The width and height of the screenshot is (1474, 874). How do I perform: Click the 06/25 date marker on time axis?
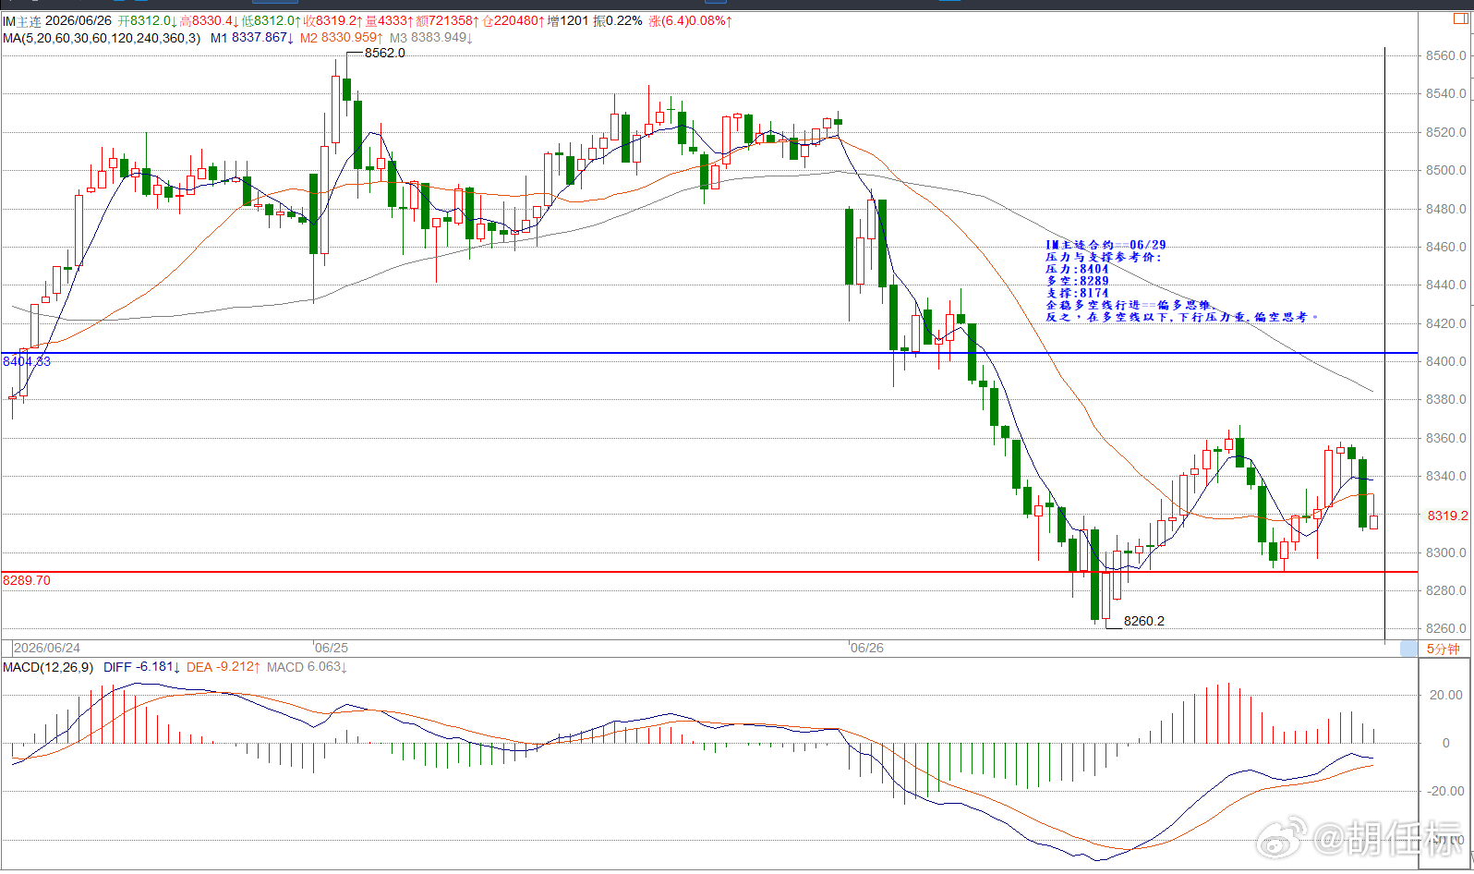point(332,648)
